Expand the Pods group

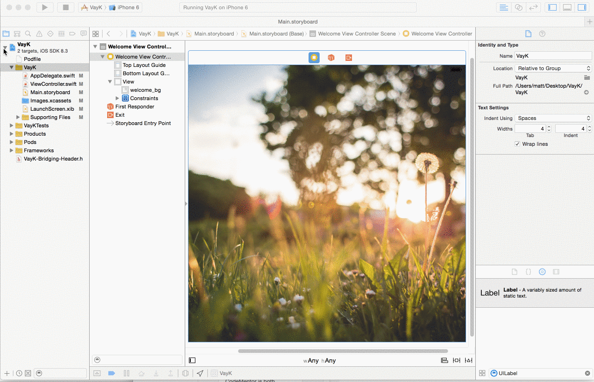(x=12, y=142)
